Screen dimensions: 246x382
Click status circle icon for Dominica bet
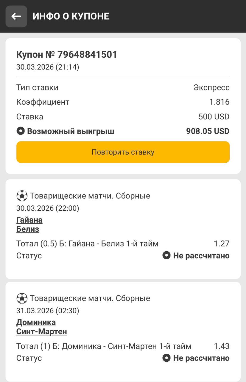tap(166, 358)
